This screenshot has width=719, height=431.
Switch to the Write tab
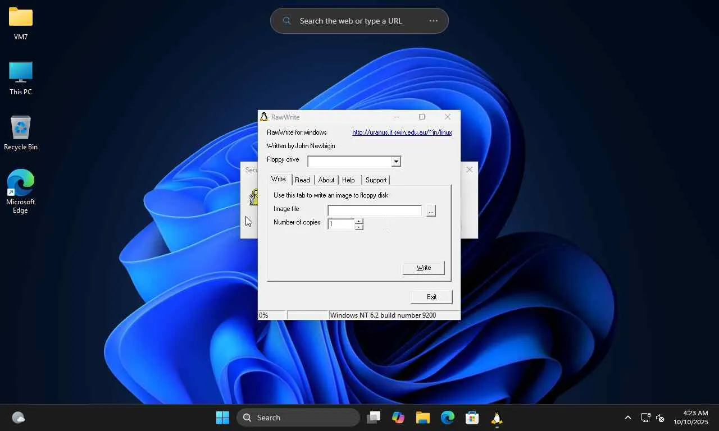tap(279, 179)
